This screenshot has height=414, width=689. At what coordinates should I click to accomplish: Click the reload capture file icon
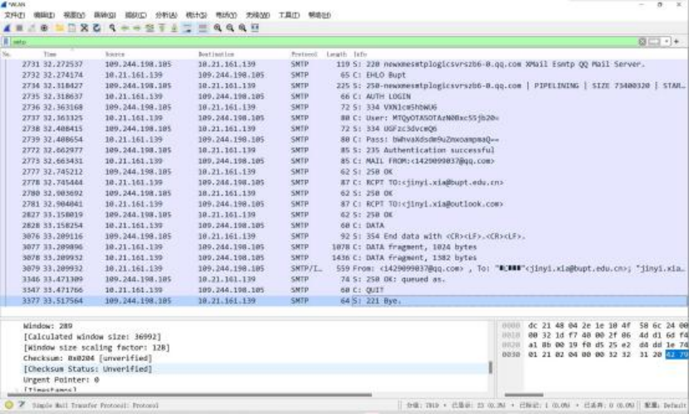coord(97,28)
